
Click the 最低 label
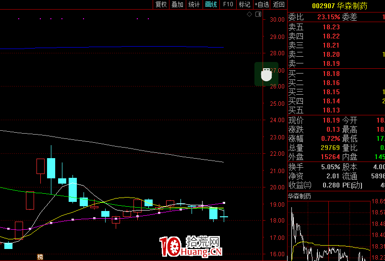[x=349, y=138]
